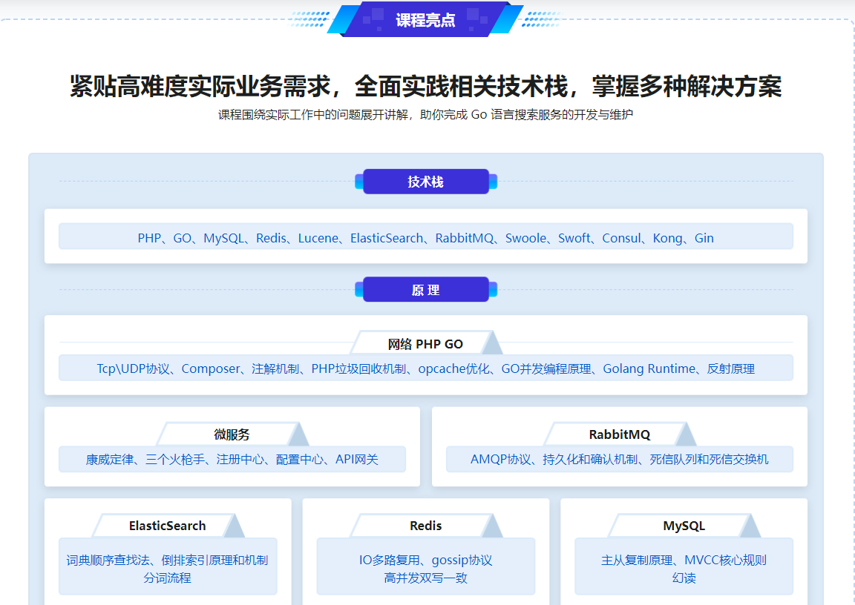Click the 原理 section badge

pos(425,290)
